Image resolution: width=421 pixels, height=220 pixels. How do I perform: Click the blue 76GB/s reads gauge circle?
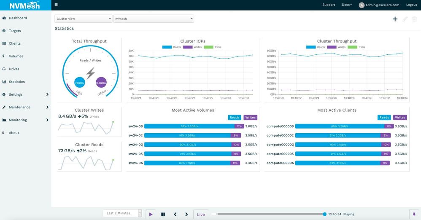80,83
